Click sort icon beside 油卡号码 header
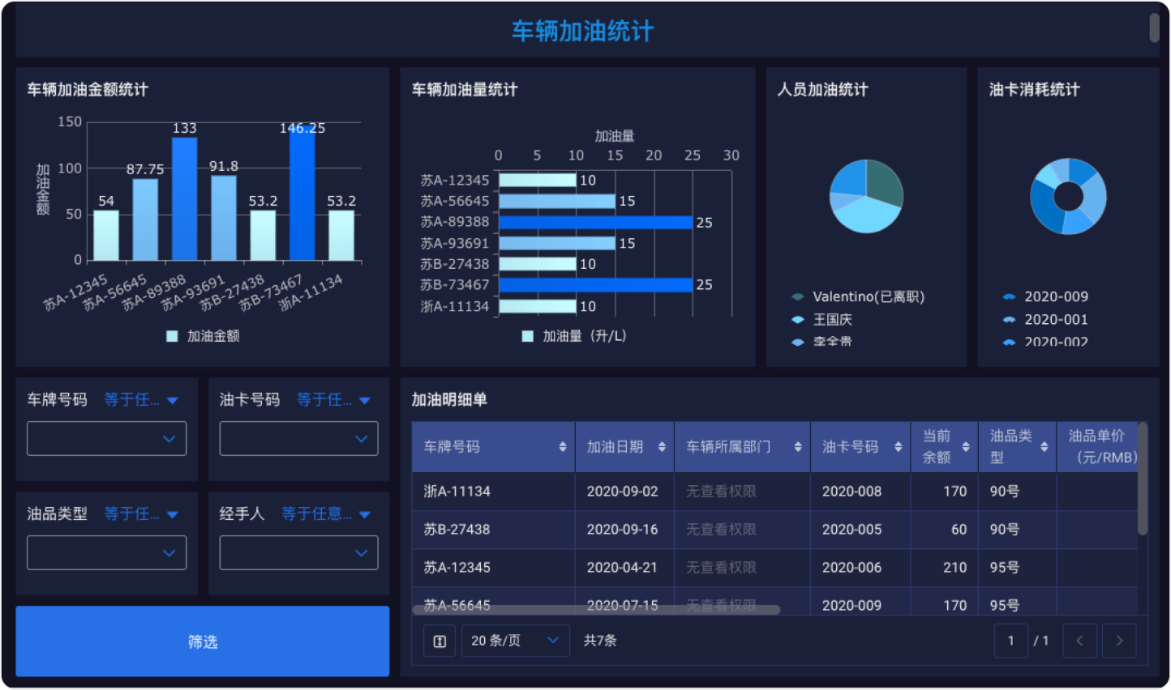 (x=898, y=447)
